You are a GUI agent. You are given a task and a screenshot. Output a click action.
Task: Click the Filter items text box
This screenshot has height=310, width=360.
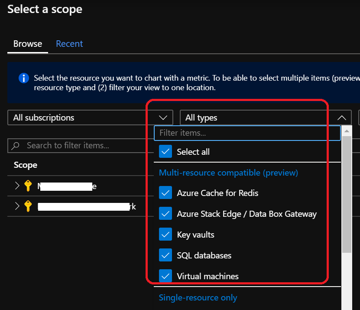click(247, 133)
